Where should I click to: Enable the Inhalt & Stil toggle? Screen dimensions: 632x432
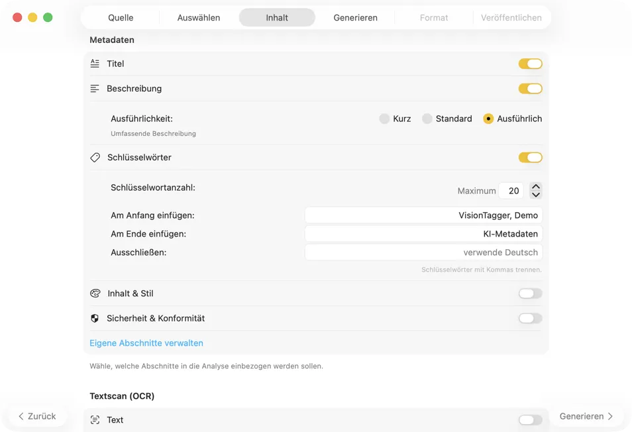(530, 294)
